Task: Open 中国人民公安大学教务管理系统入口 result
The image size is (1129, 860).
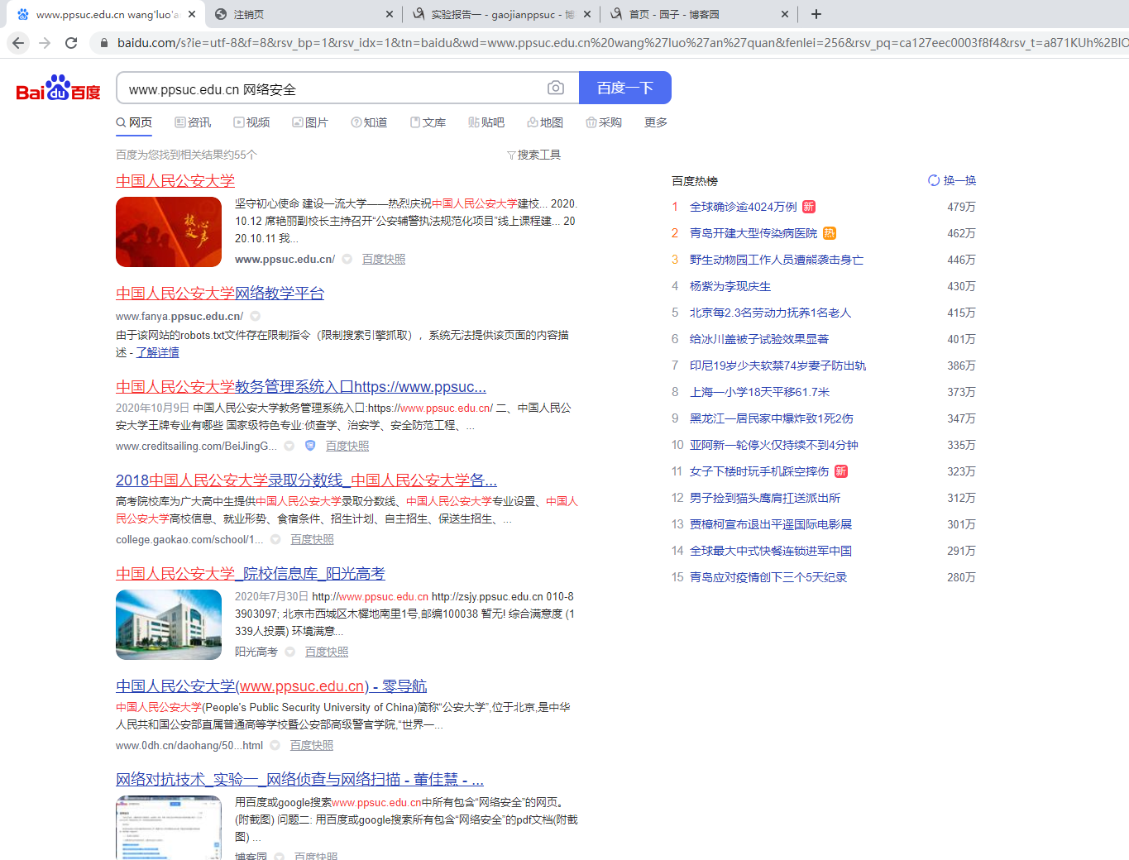Action: (301, 387)
